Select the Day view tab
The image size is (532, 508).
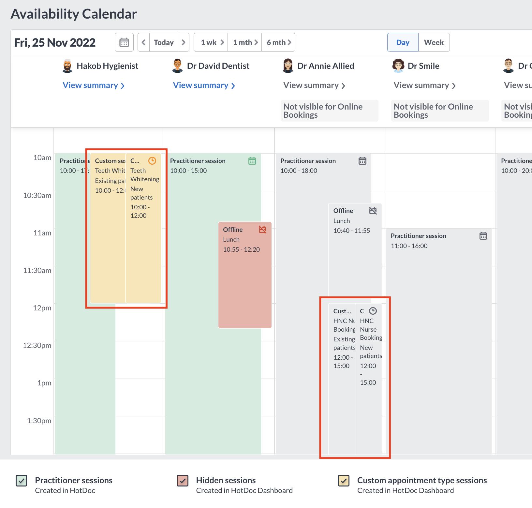(403, 42)
